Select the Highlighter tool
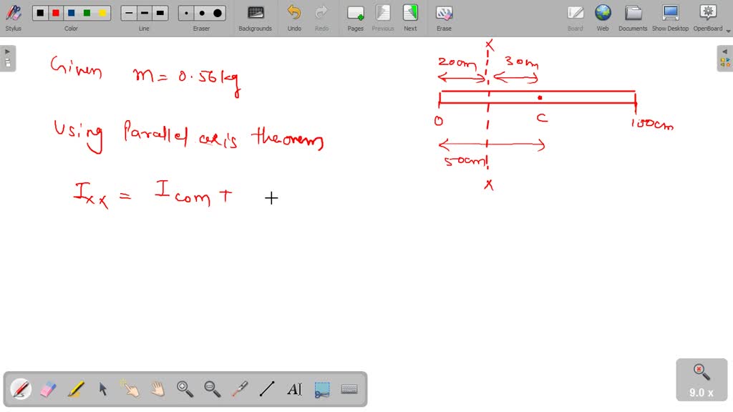This screenshot has width=733, height=412. [75, 389]
